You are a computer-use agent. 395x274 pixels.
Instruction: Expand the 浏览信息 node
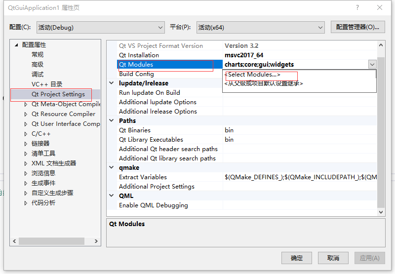[26, 173]
